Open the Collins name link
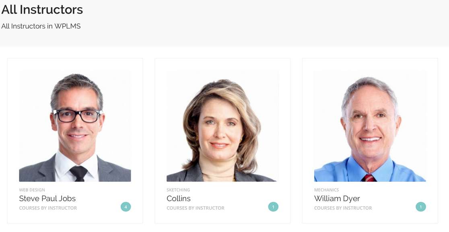The image size is (449, 232). tap(178, 199)
